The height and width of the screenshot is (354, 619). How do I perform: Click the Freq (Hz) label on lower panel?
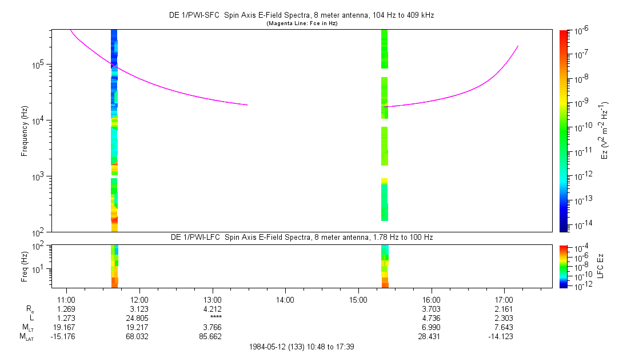coord(25,265)
